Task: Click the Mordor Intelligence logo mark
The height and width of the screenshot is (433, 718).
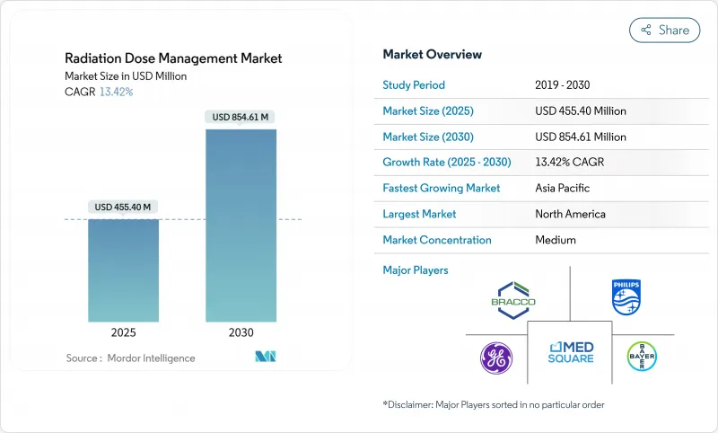Action: point(265,357)
